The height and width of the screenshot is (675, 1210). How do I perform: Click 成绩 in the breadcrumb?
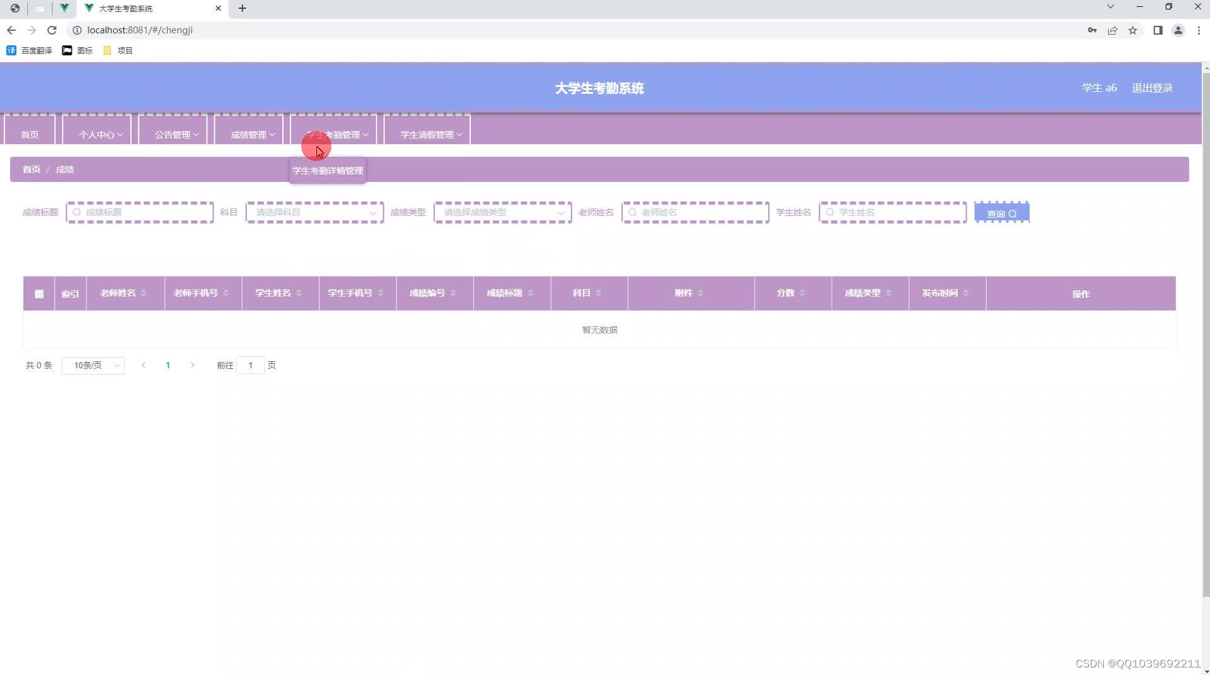point(65,169)
